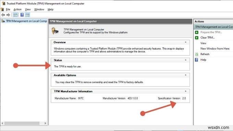Image resolution: width=233 pixels, height=131 pixels.
Task: Click the TPM tree node icon
Action: click(3, 21)
